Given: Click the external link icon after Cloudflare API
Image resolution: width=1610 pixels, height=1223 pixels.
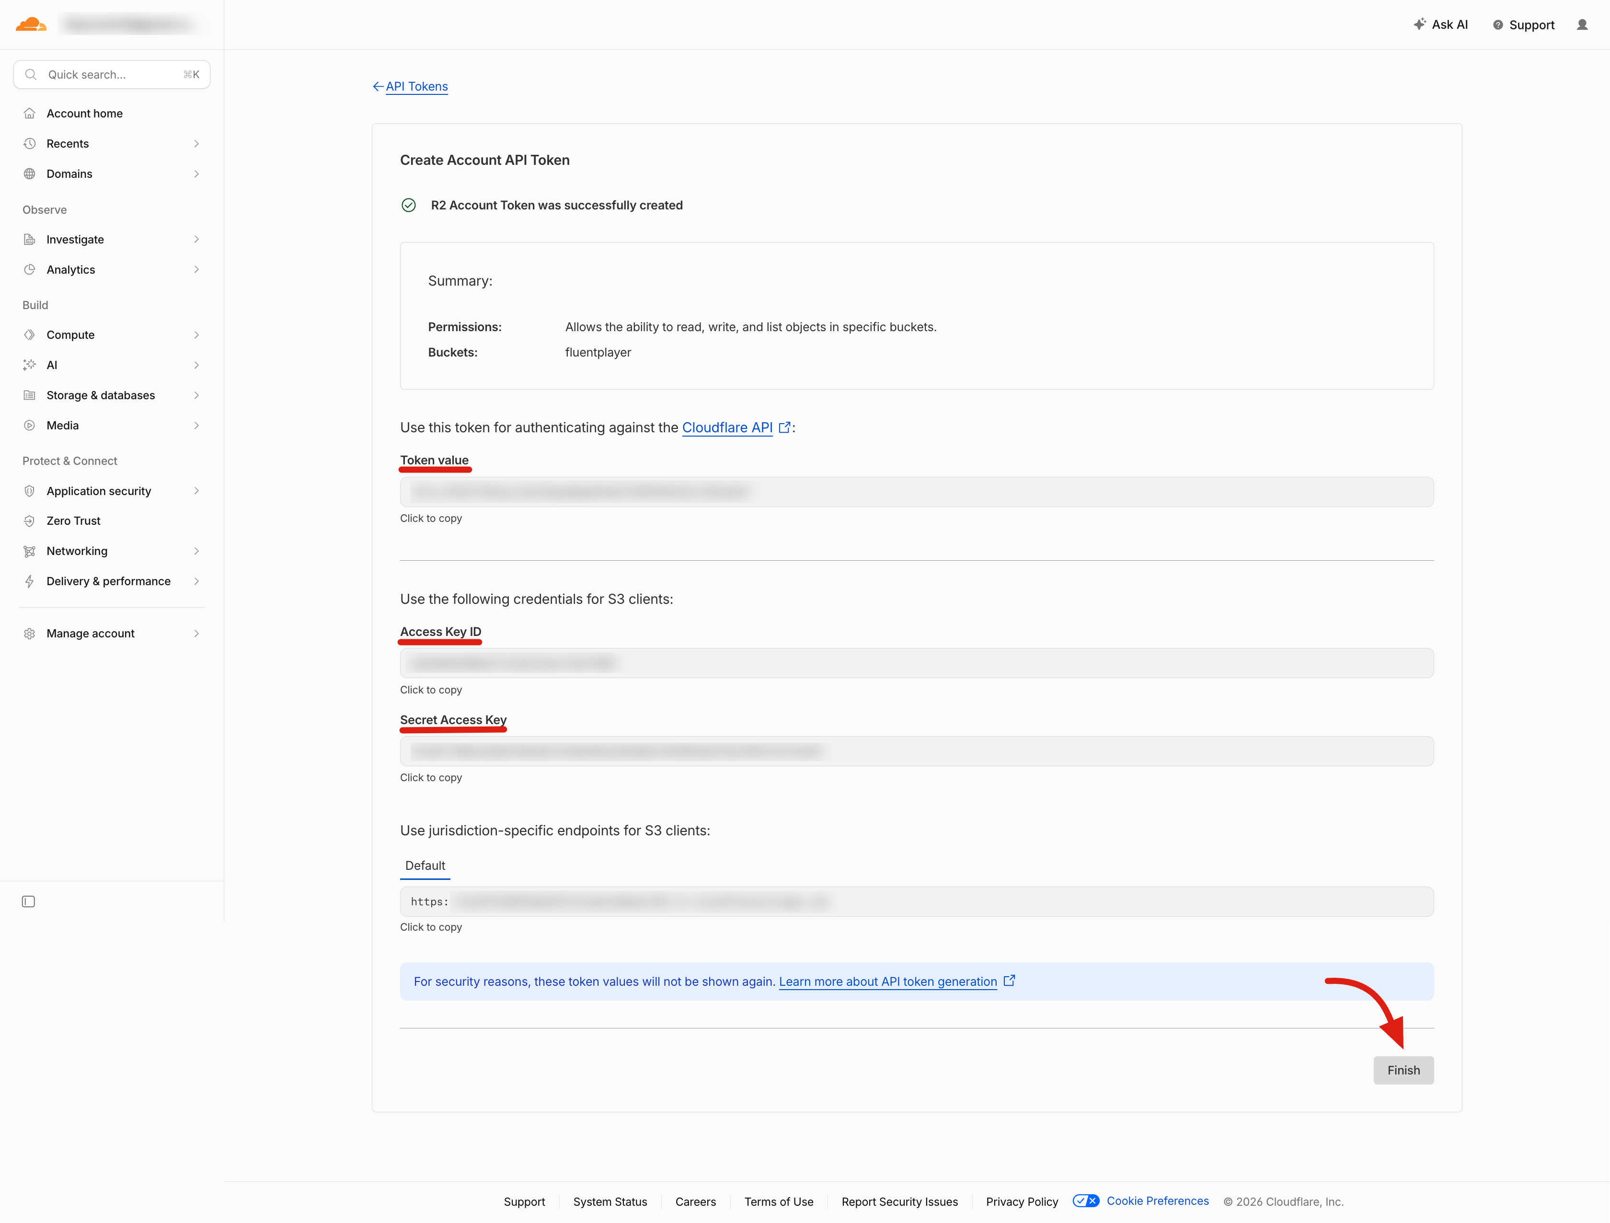Looking at the screenshot, I should click(x=784, y=427).
